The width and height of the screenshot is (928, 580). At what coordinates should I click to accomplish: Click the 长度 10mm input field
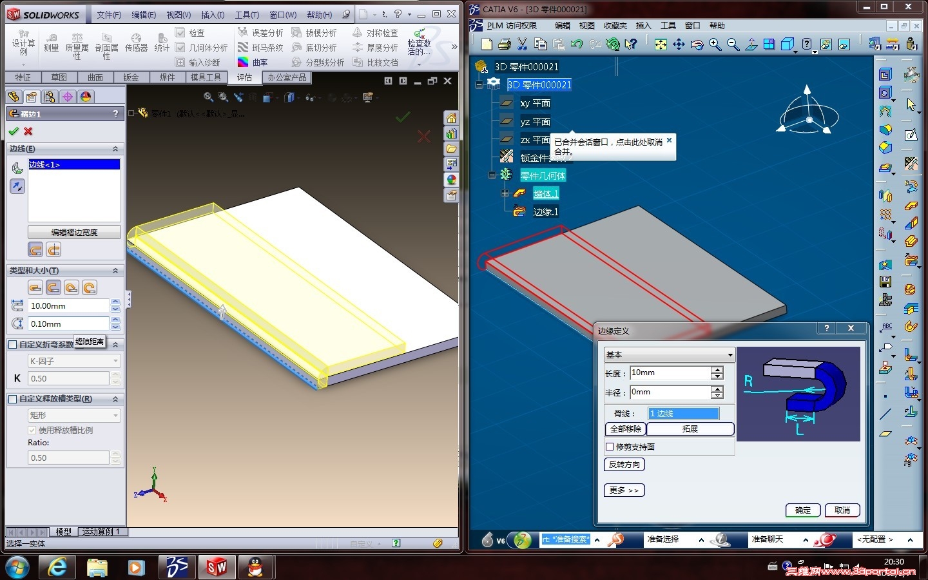tap(670, 373)
